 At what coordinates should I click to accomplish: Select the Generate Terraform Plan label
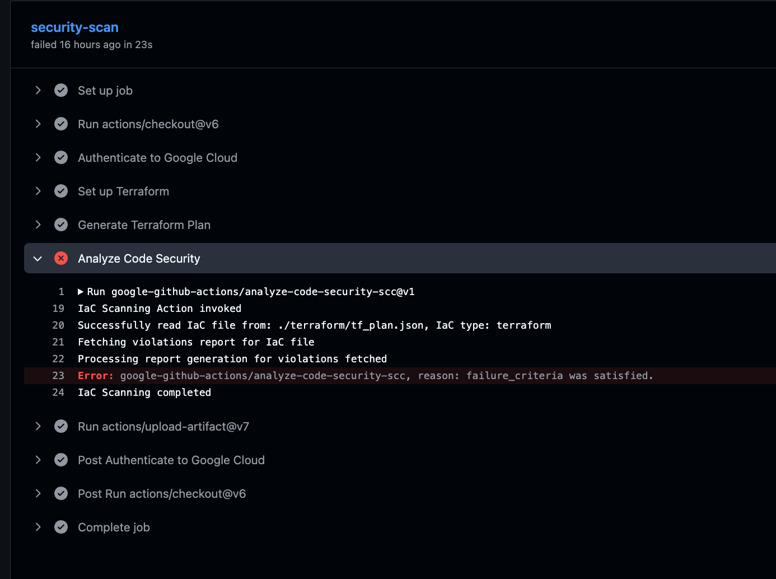click(x=144, y=225)
